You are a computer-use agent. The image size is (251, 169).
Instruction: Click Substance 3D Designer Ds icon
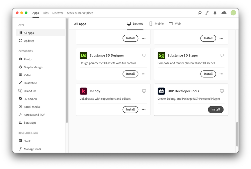[83, 55]
